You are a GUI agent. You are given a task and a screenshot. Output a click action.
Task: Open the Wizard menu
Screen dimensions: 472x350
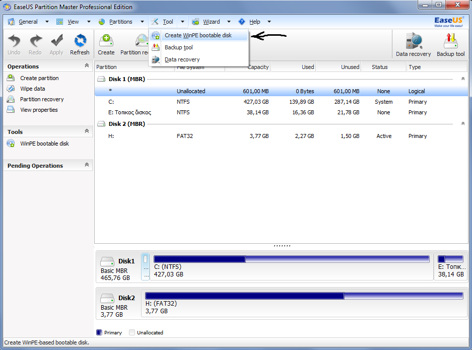tap(211, 22)
